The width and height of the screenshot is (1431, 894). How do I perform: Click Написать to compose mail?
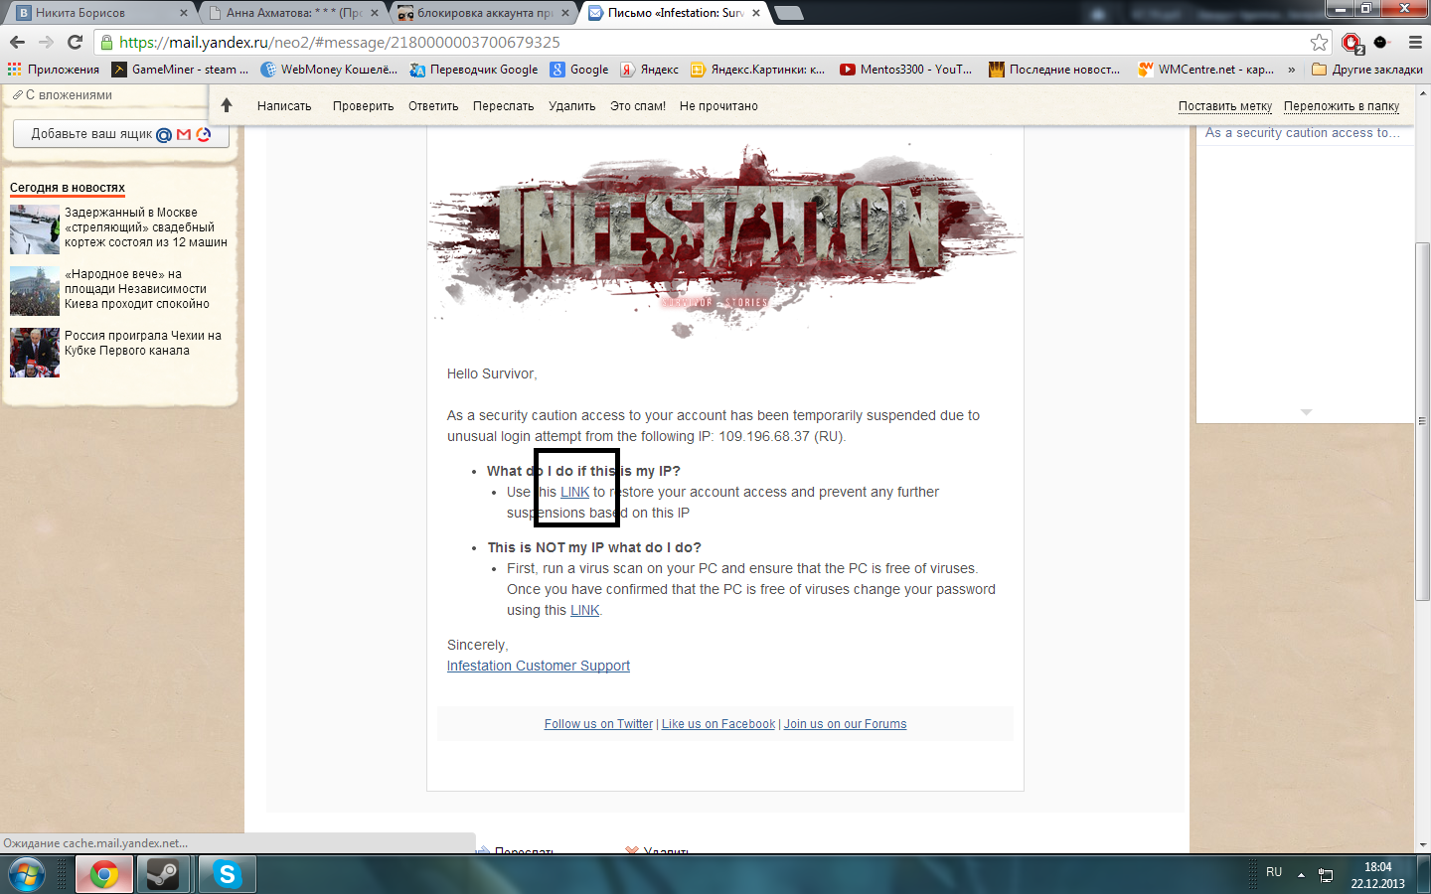click(x=284, y=106)
